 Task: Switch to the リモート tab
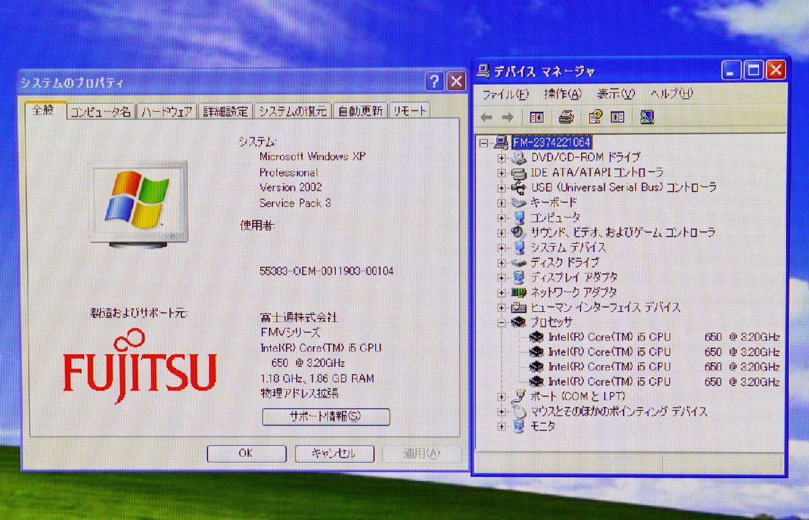409,112
